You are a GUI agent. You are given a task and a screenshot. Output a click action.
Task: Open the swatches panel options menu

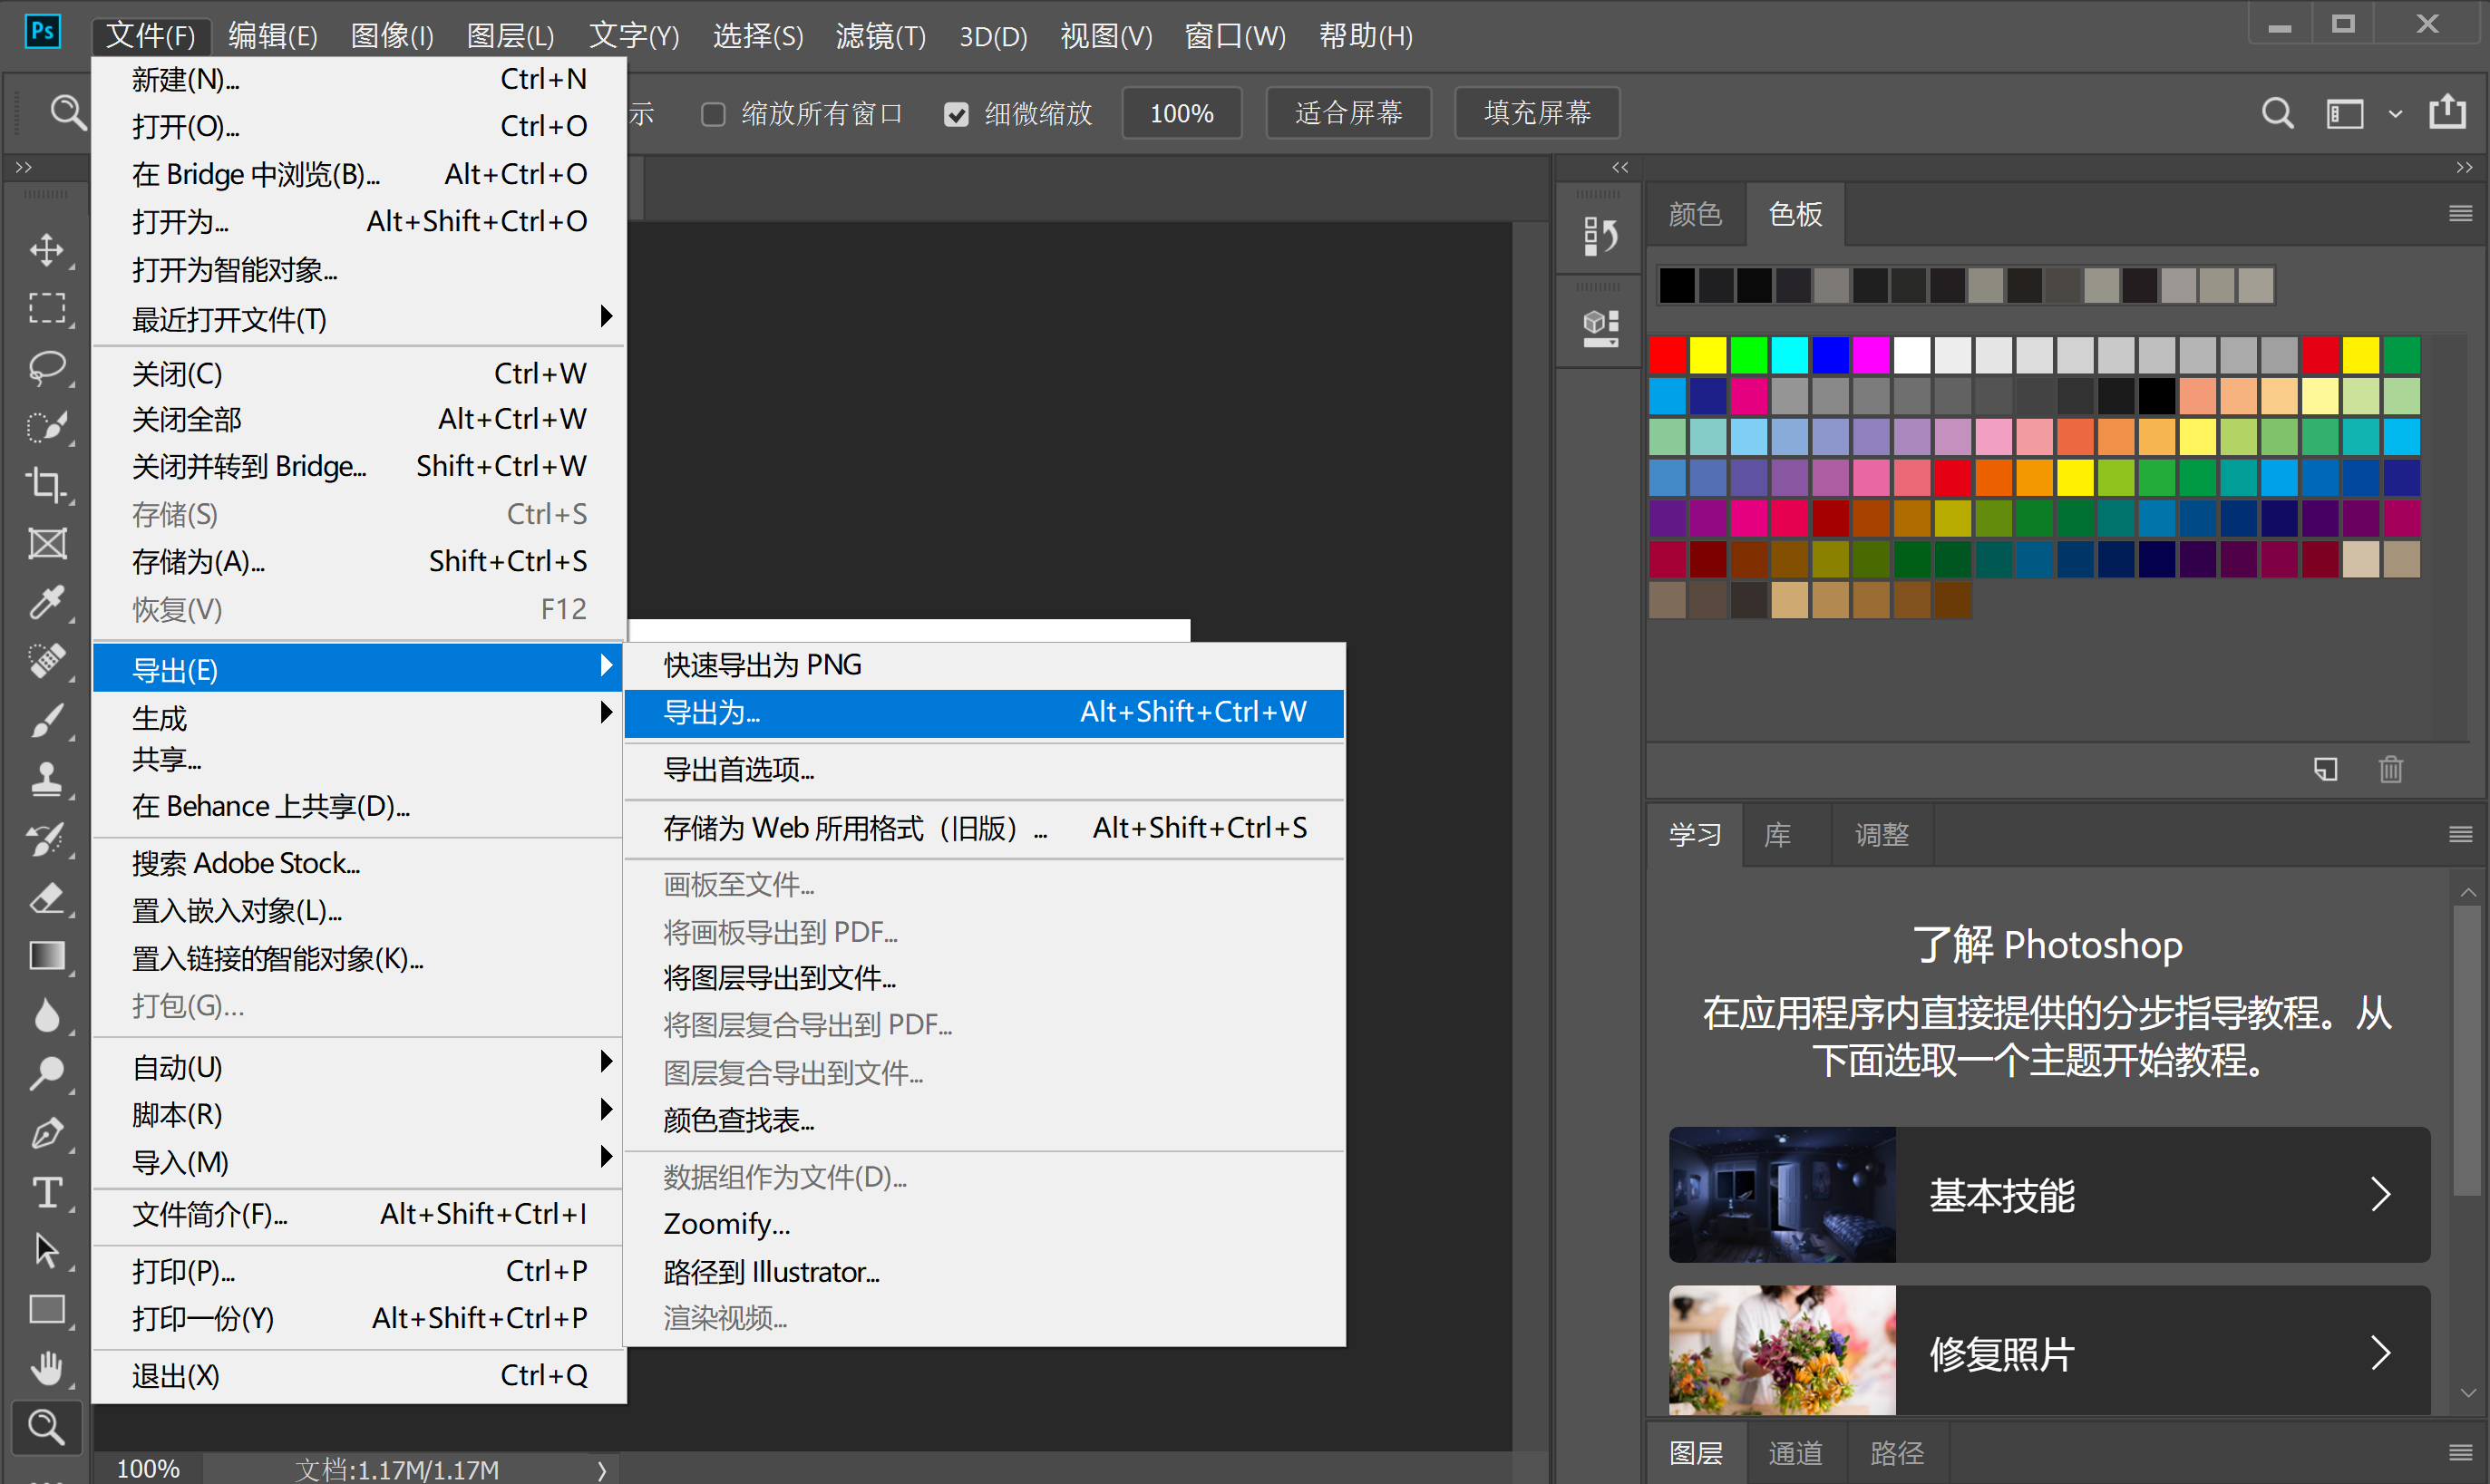click(x=2460, y=213)
